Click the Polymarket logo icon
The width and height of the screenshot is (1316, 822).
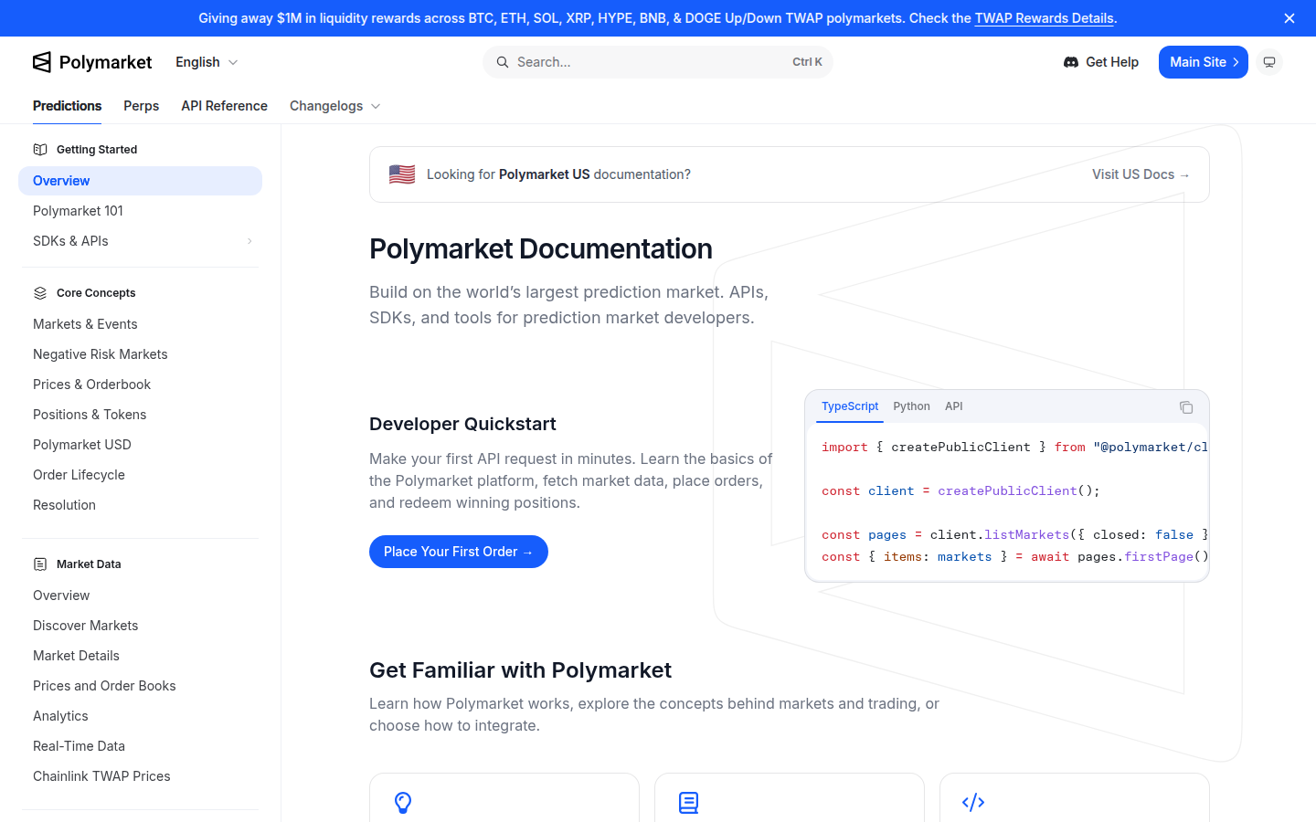tap(42, 62)
